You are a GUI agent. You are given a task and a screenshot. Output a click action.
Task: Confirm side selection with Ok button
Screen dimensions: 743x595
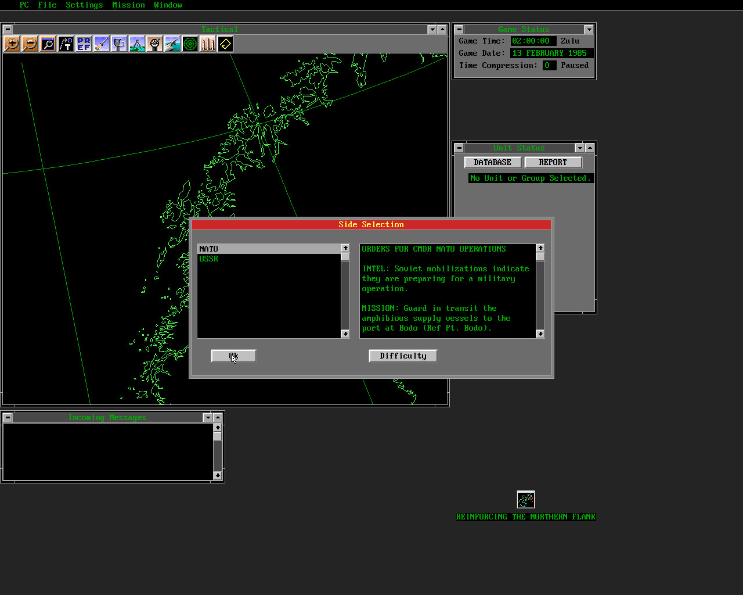[x=234, y=356]
